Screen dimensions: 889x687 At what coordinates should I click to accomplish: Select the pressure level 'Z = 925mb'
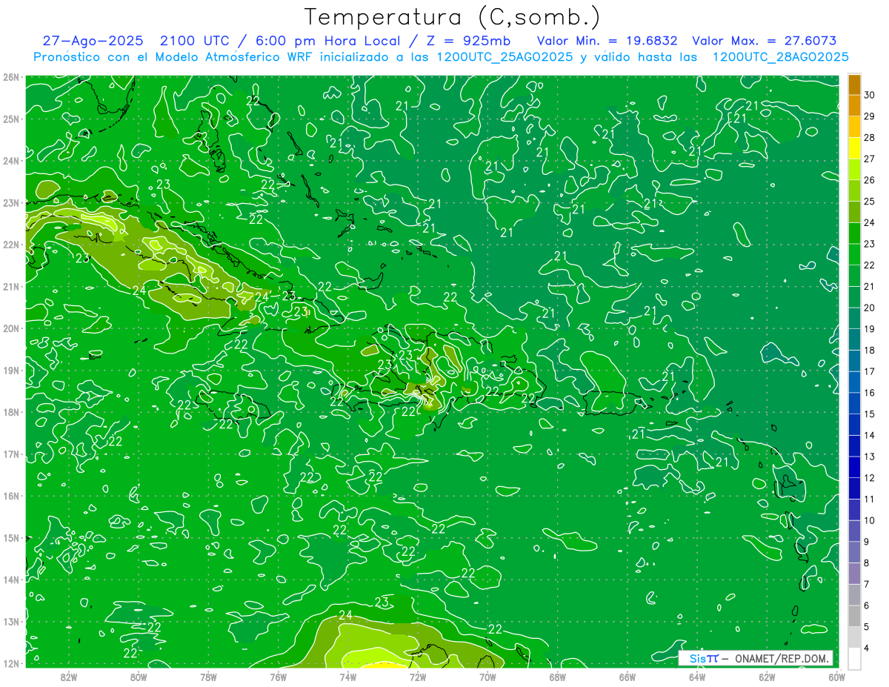click(x=470, y=41)
